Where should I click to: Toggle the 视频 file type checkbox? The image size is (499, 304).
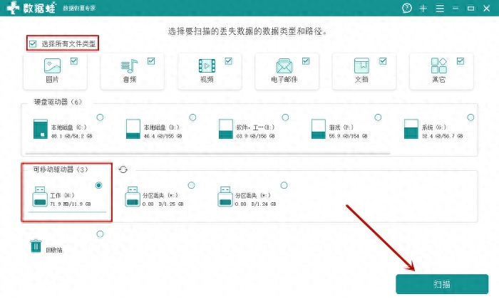pos(227,61)
